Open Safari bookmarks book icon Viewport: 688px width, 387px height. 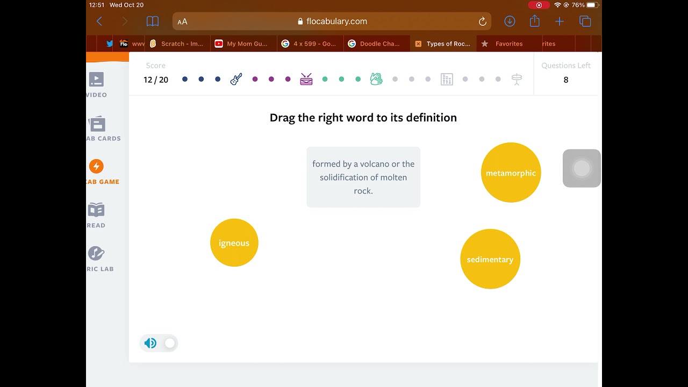153,21
